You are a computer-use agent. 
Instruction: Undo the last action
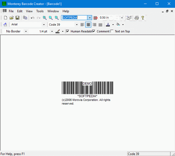[32, 18]
